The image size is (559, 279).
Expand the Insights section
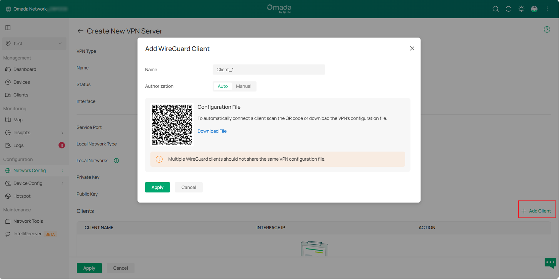click(x=62, y=132)
